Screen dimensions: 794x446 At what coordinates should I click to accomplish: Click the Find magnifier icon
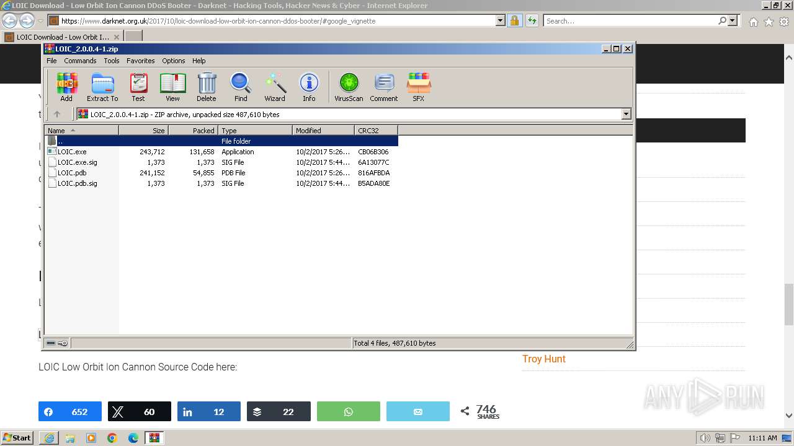point(241,87)
